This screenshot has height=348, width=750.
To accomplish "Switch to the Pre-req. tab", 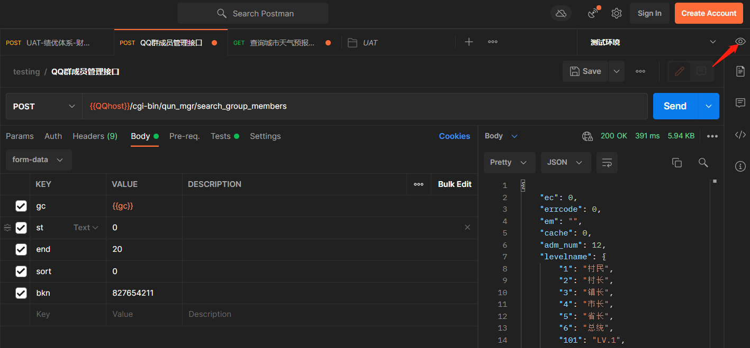I will point(184,136).
